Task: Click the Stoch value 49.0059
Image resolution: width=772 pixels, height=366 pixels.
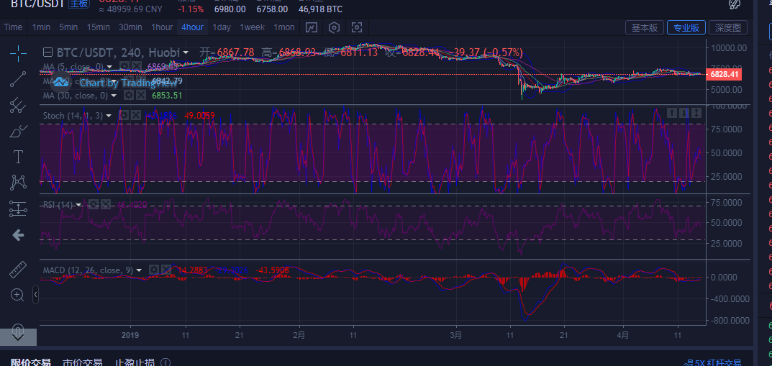Action: coord(199,116)
